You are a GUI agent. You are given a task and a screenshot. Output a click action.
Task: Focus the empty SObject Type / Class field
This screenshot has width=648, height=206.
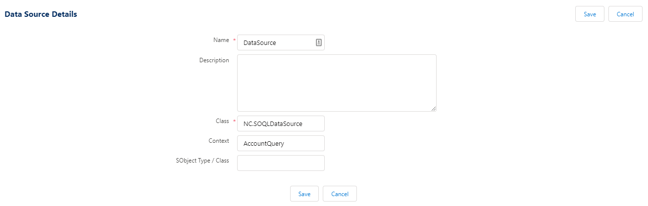point(280,163)
